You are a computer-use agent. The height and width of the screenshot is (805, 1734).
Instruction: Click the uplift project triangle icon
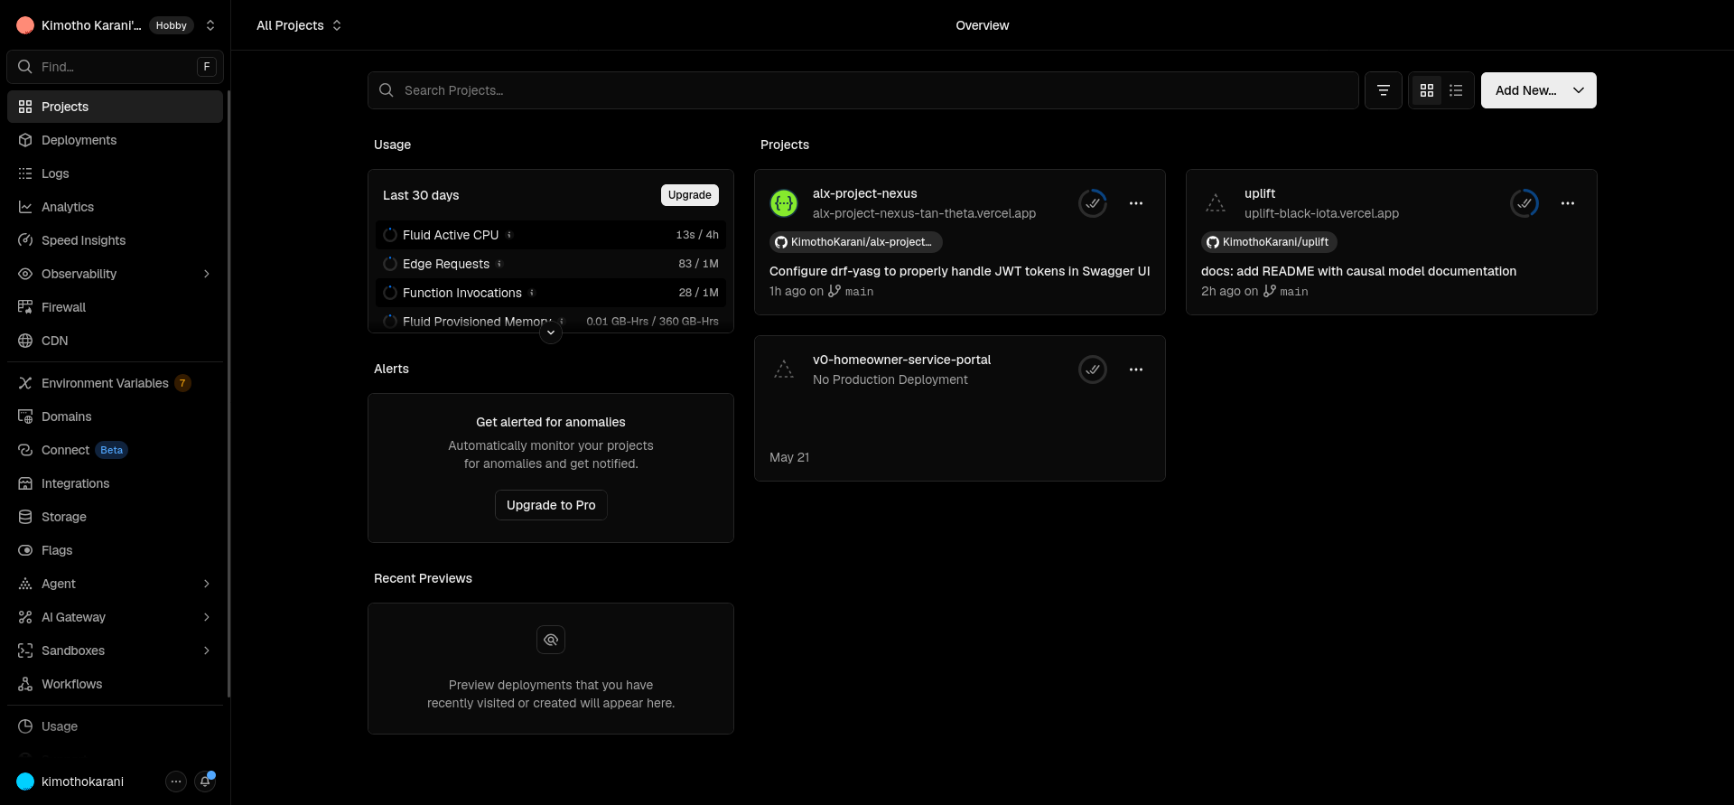pos(1216,203)
